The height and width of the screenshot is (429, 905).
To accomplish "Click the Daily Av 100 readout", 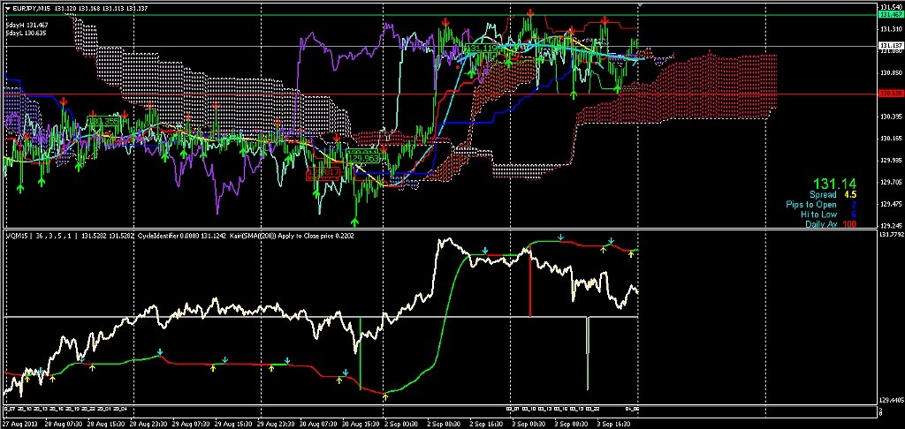I will click(831, 223).
